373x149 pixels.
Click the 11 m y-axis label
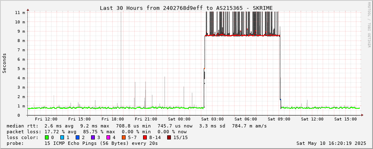pyautogui.click(x=20, y=12)
